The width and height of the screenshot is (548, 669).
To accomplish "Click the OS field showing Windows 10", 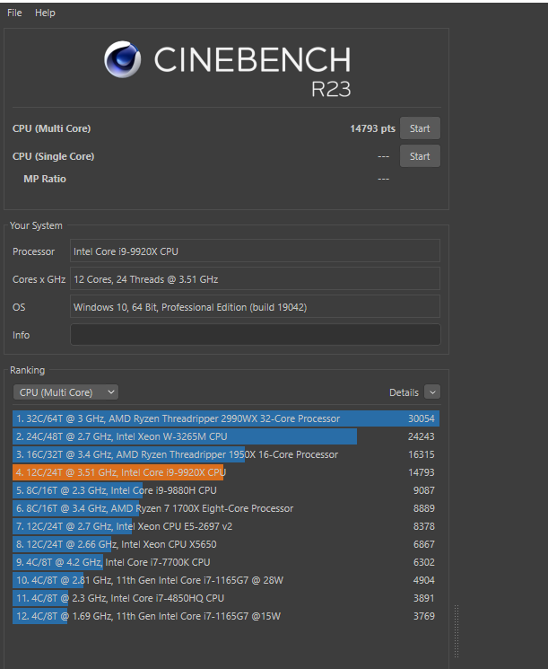I will [255, 307].
